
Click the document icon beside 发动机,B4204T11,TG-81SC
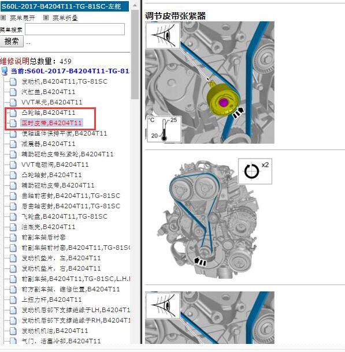(x=13, y=82)
